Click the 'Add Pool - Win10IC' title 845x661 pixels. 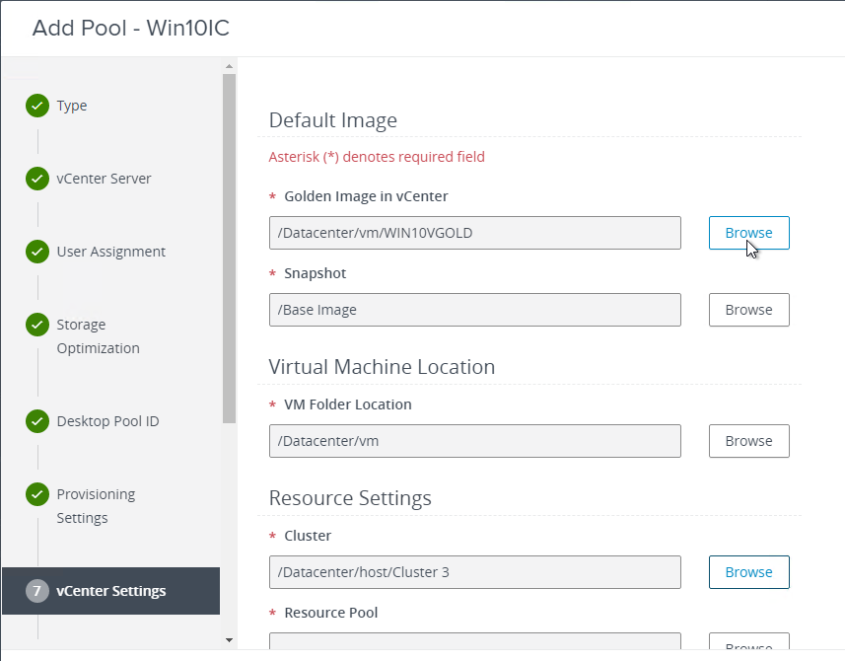point(131,28)
